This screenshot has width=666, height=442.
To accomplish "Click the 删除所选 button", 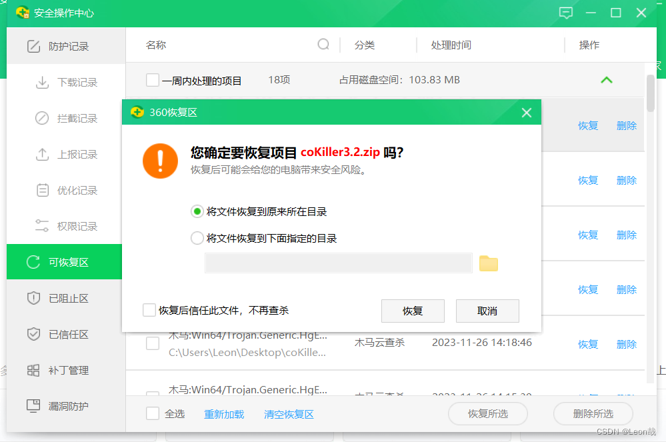I will tap(593, 413).
